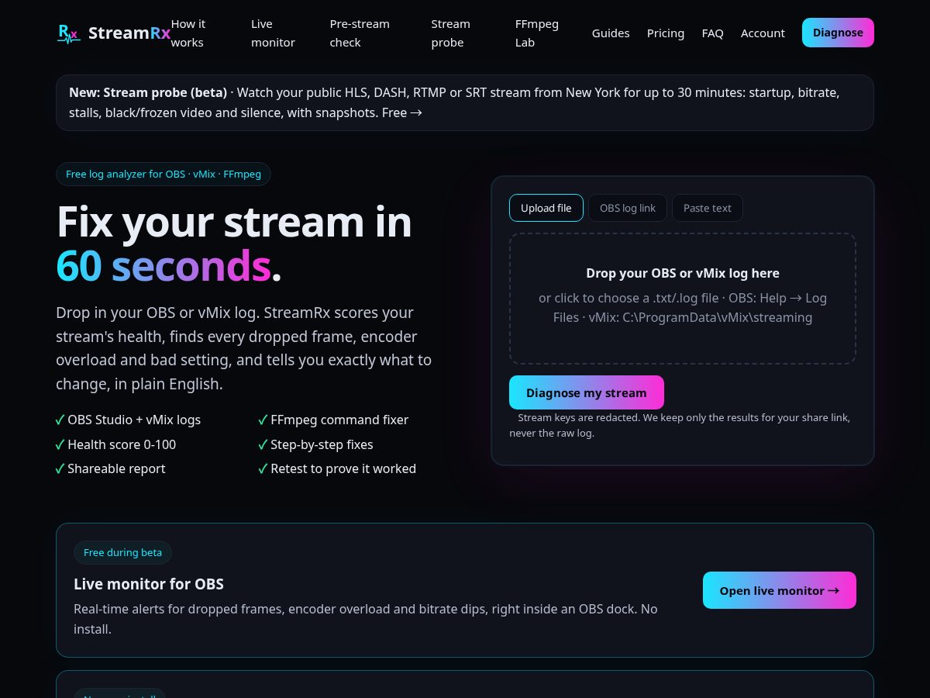Go to the Live monitor nav link
930x698 pixels.
(x=273, y=33)
